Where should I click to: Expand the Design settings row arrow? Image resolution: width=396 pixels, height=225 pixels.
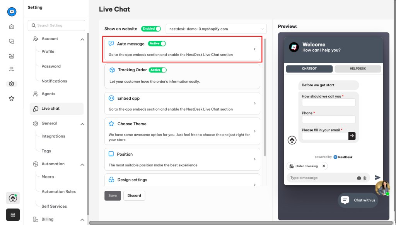pyautogui.click(x=254, y=185)
